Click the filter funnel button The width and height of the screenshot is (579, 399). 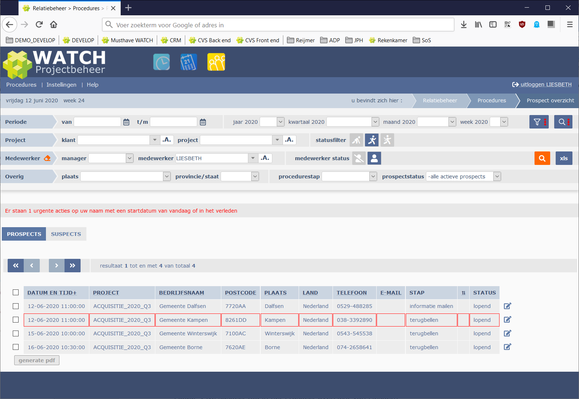tap(539, 122)
